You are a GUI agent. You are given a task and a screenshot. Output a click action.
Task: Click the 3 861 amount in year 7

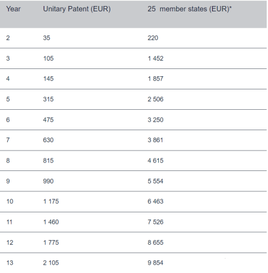click(x=155, y=140)
